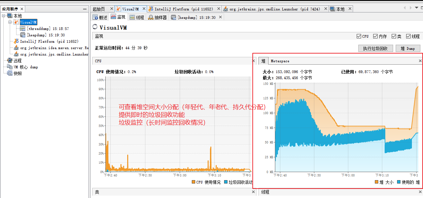Click the Java icon of org.jetbrains.idea.maven.server
The height and width of the screenshot is (198, 423).
point(16,48)
